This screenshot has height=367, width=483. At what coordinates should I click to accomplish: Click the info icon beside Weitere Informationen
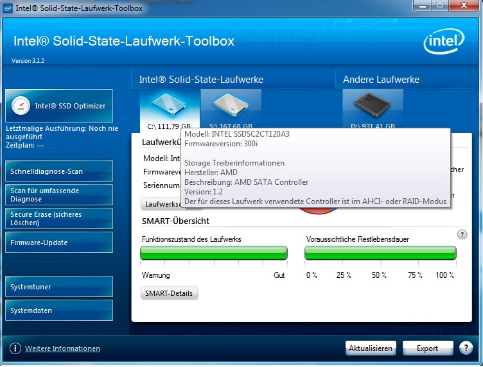15,348
